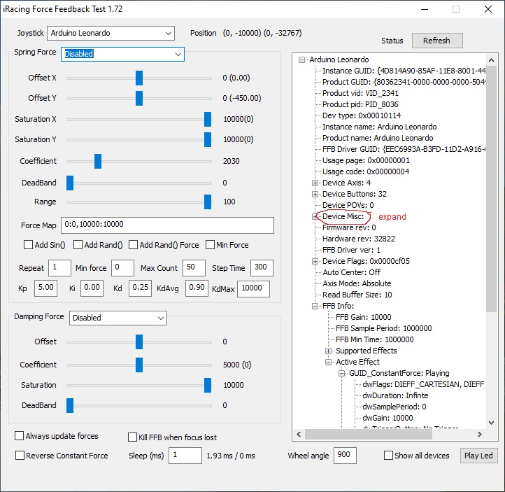505x492 pixels.
Task: Click the Spring Offset X slider handle
Action: click(139, 78)
